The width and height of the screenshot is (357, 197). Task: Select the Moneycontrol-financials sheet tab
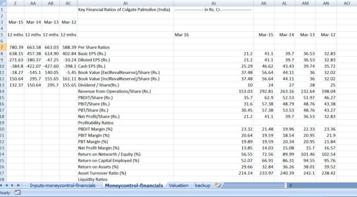click(x=134, y=186)
